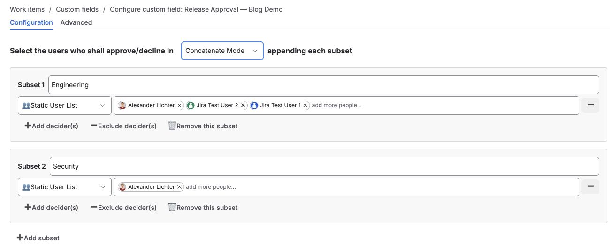Open the Custom fields breadcrumb link
This screenshot has width=610, height=246.
pos(77,9)
